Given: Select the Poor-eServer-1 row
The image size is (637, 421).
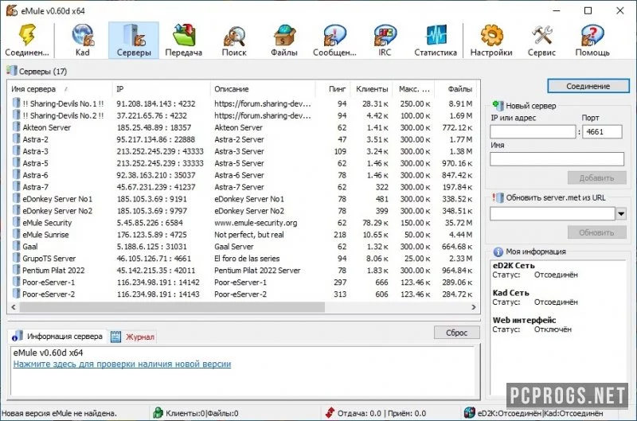Looking at the screenshot, I should click(x=243, y=283).
